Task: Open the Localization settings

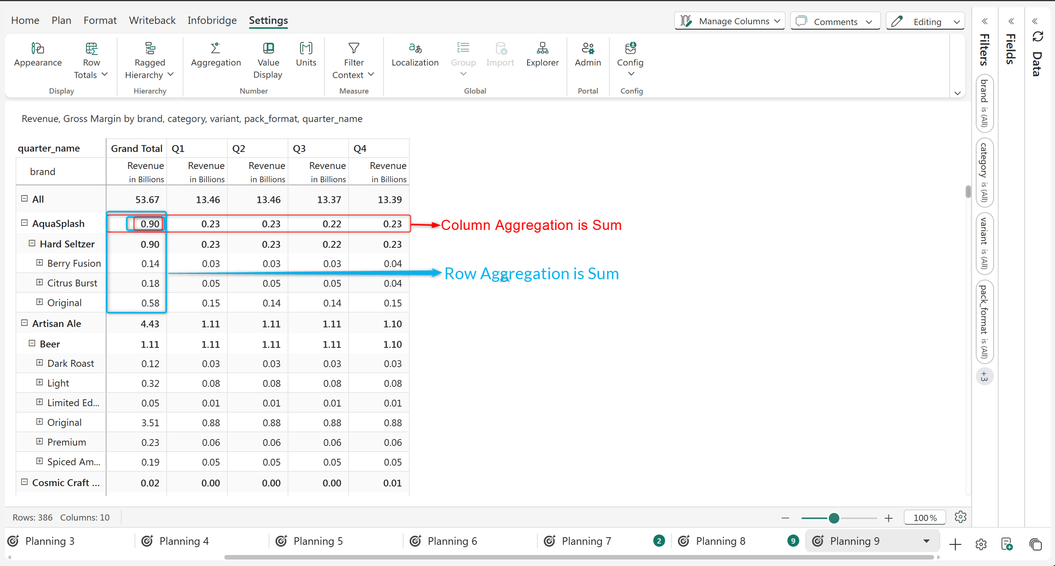Action: click(415, 54)
